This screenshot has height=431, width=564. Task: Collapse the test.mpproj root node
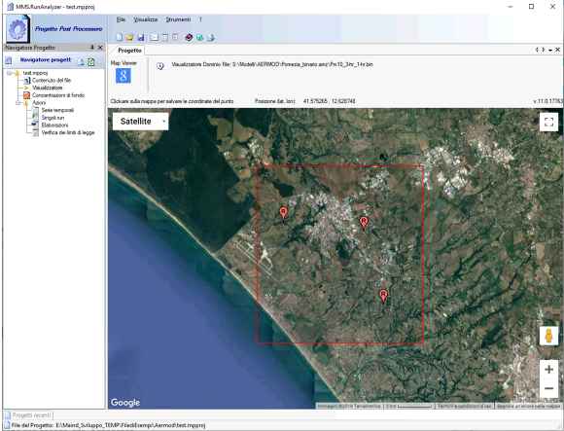[x=9, y=73]
